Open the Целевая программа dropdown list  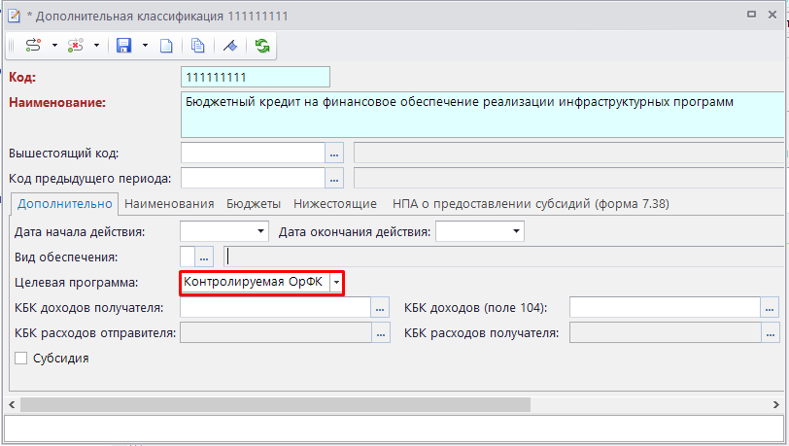pos(336,283)
